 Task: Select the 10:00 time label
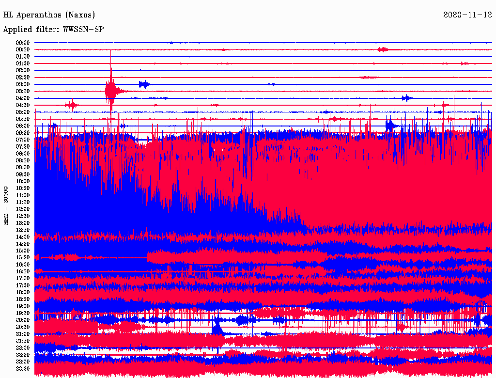pyautogui.click(x=23, y=181)
